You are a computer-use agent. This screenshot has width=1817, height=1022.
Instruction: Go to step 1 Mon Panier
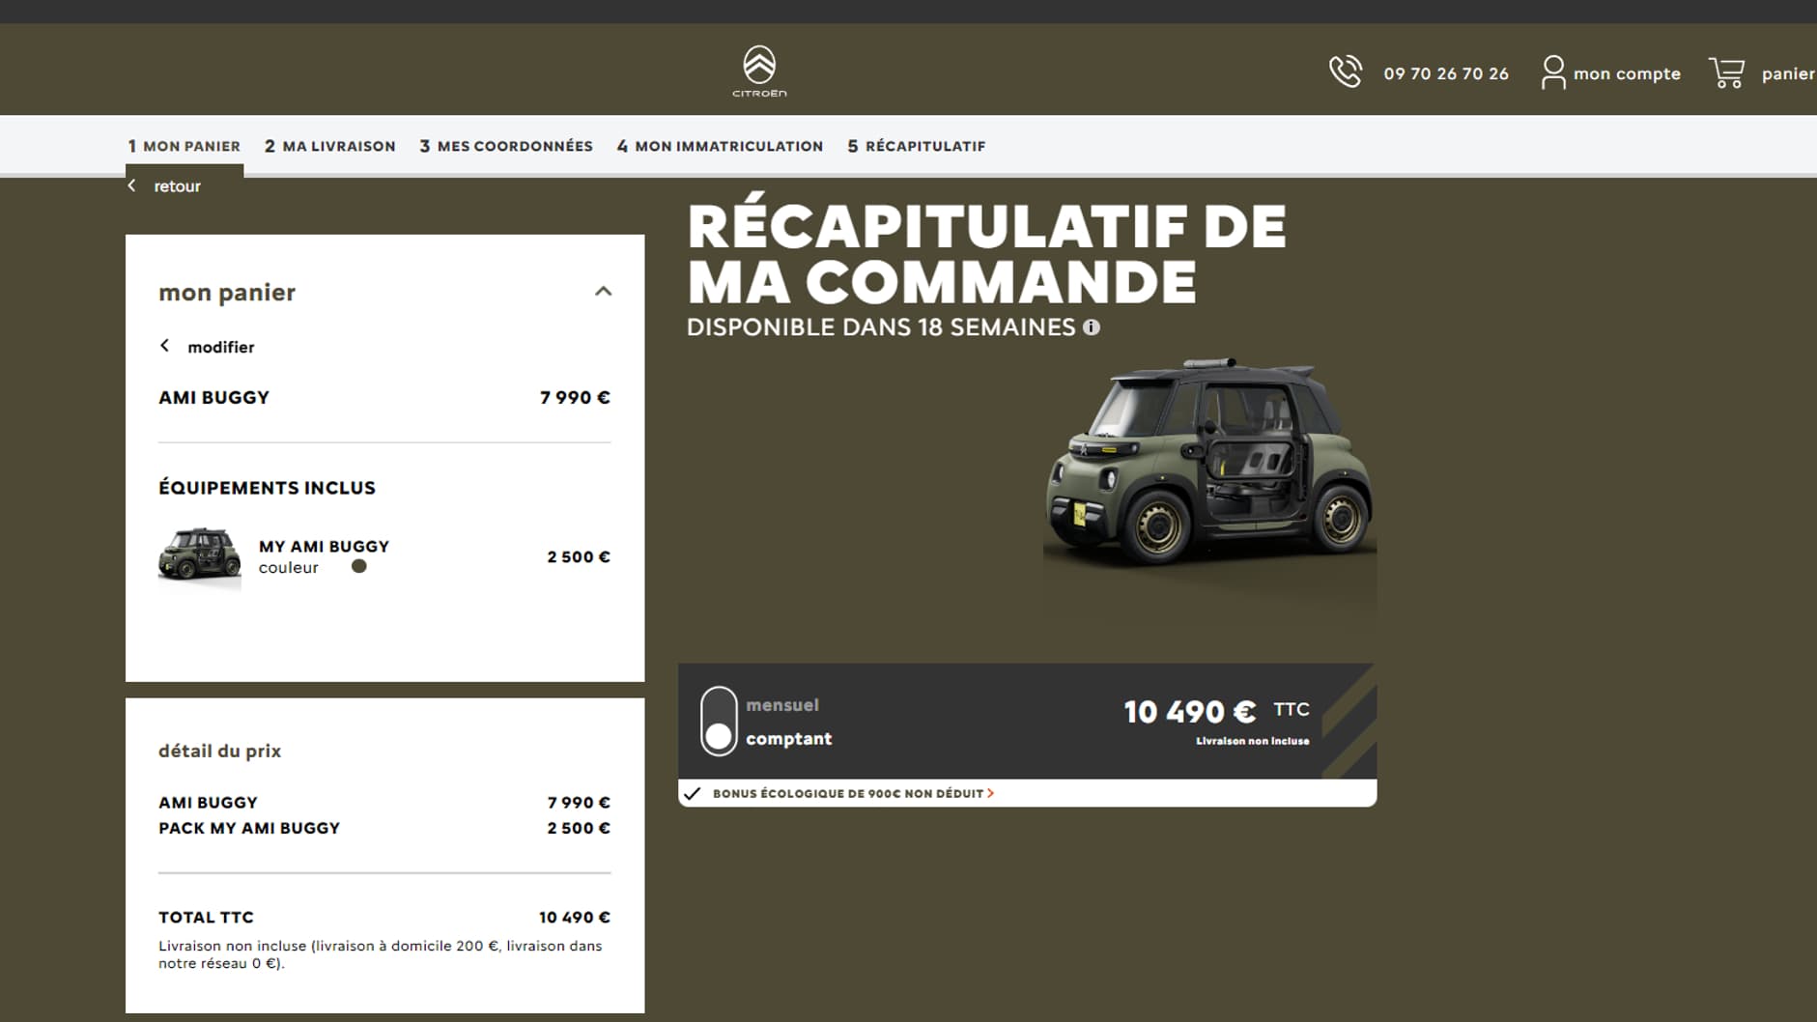click(185, 146)
